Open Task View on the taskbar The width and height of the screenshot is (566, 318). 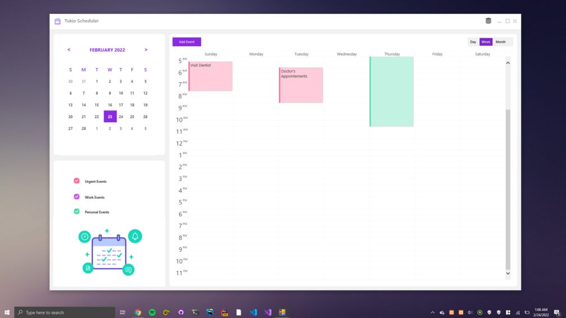(123, 312)
